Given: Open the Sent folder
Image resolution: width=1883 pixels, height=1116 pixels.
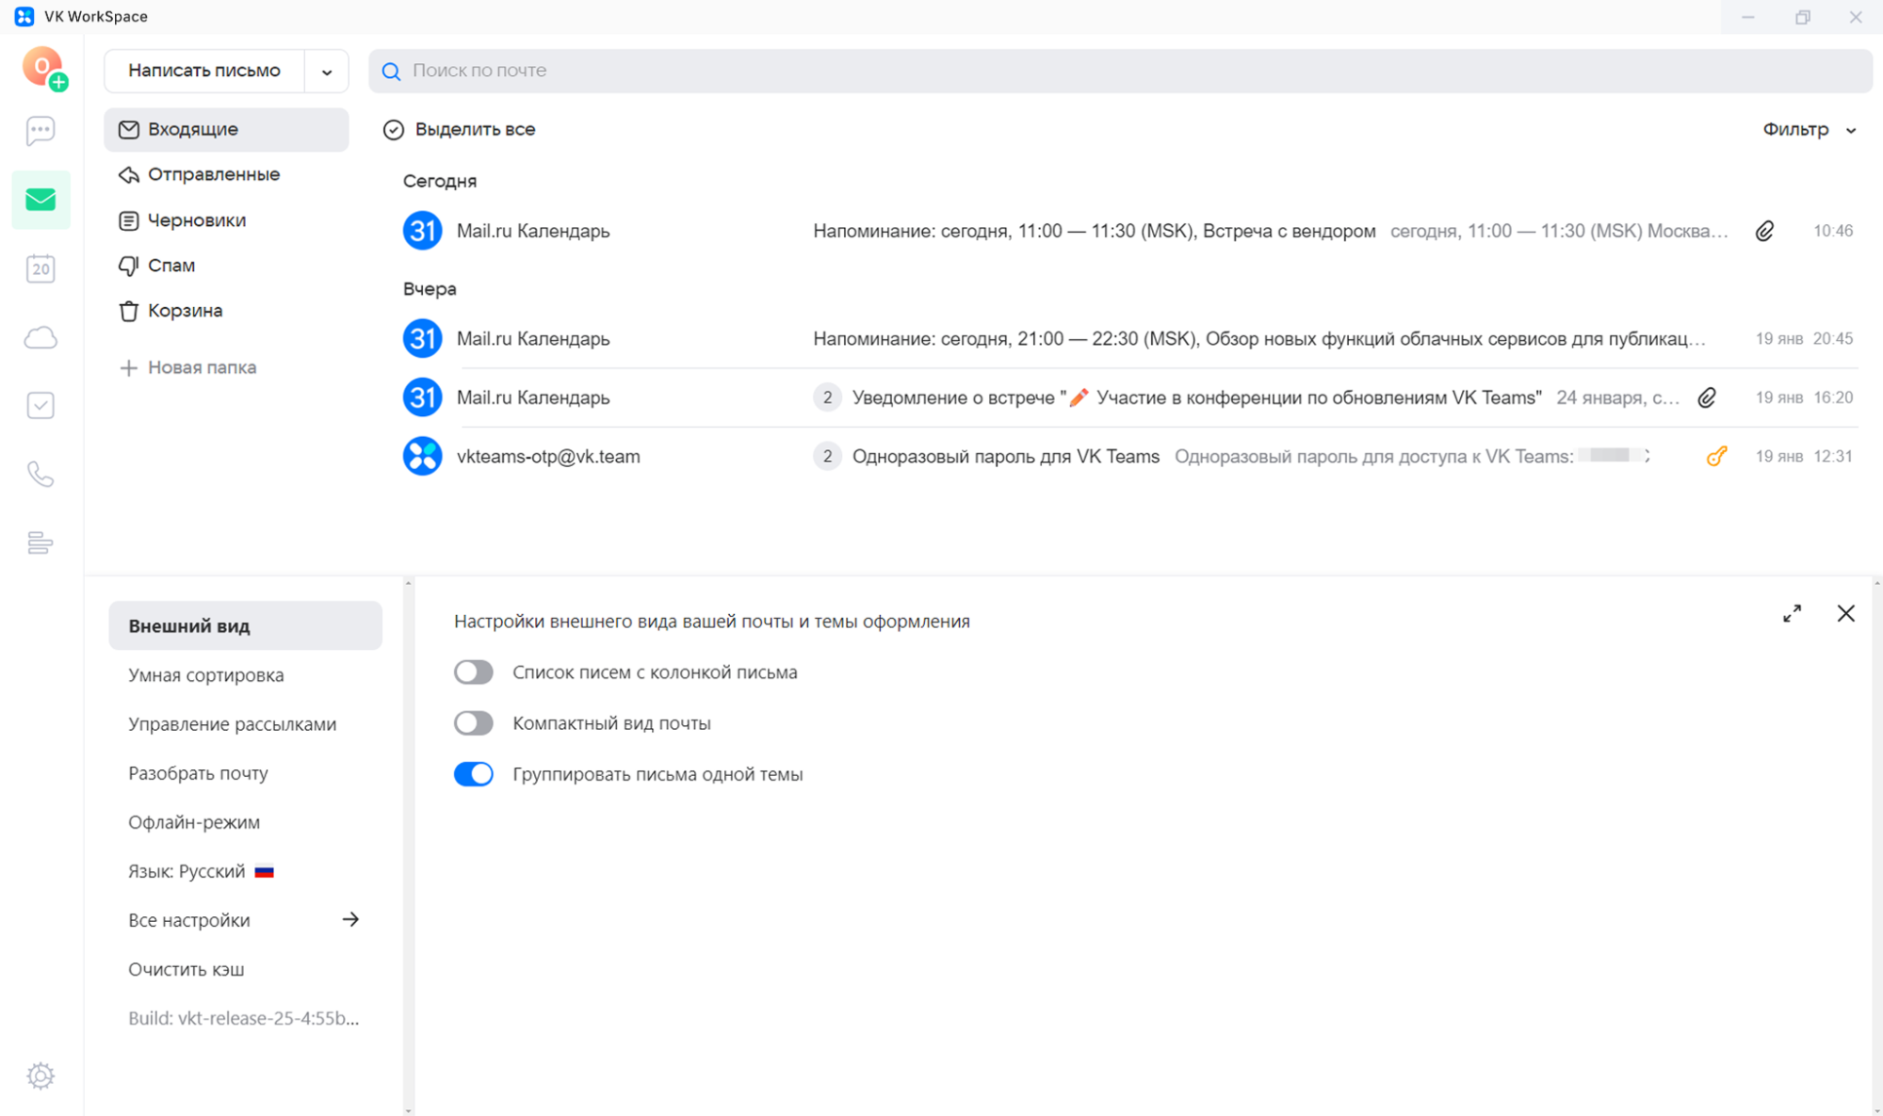Looking at the screenshot, I should 213,174.
